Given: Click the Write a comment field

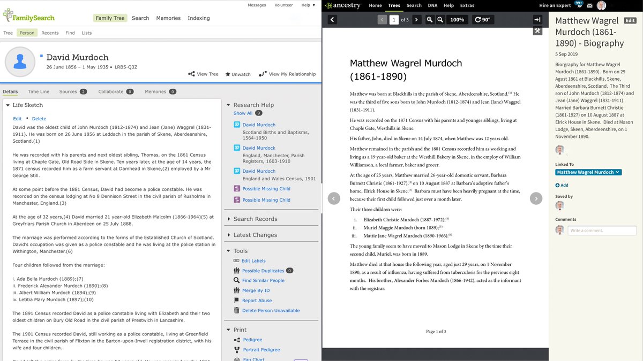Looking at the screenshot, I should coord(602,230).
